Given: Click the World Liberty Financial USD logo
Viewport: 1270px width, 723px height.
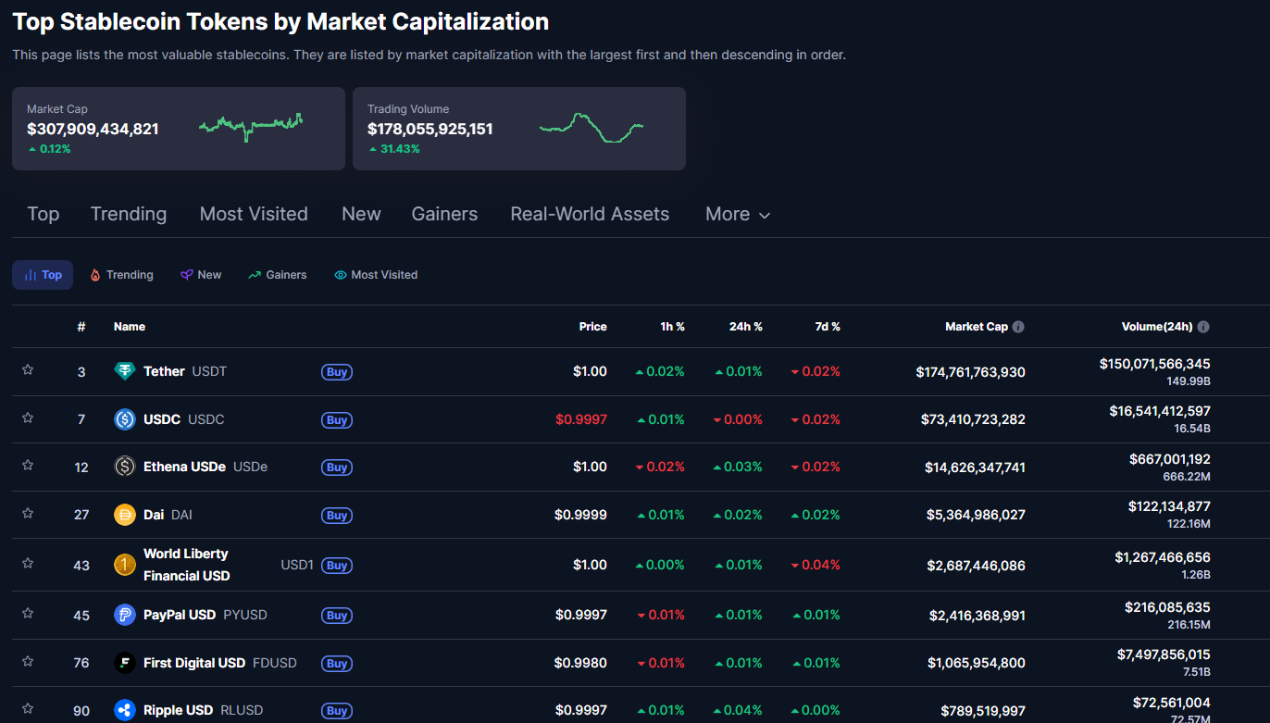Looking at the screenshot, I should point(124,565).
